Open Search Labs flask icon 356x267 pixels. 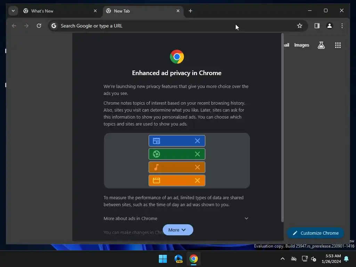coord(321,45)
